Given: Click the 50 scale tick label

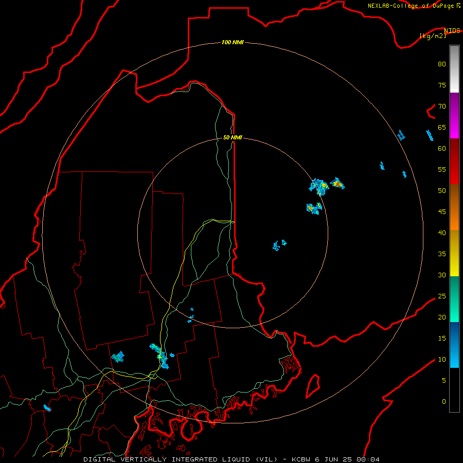Looking at the screenshot, I should click(442, 190).
